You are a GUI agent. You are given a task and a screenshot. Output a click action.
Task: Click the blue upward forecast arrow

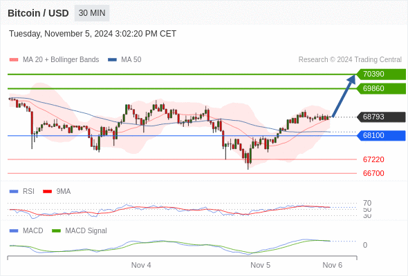344,96
